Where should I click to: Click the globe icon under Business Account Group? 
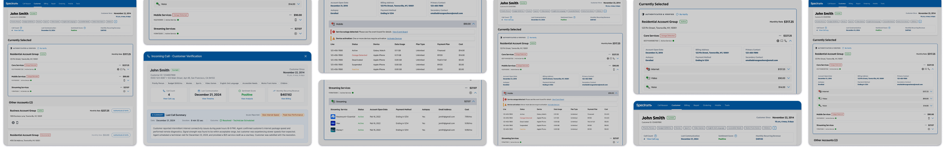point(13,123)
